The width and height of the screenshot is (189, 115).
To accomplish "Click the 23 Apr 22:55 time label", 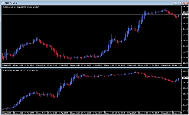I will click(x=166, y=113).
